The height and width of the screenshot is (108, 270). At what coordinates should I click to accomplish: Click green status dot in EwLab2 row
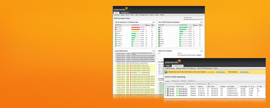point(177,89)
